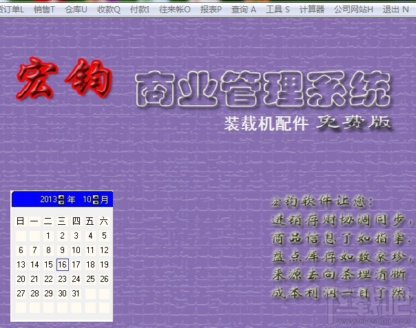The height and width of the screenshot is (328, 416).
Task: Select day 14 in calendar
Action: tap(34, 265)
